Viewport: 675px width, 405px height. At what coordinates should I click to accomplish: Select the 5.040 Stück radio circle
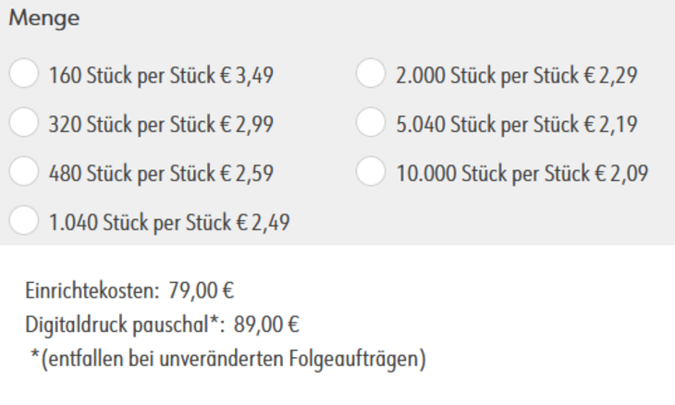point(371,122)
